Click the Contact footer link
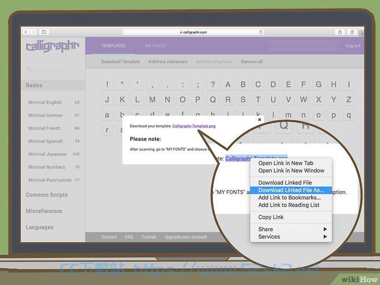The width and height of the screenshot is (380, 285). click(109, 237)
